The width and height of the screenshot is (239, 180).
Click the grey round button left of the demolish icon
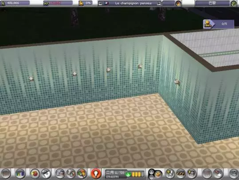207,174
